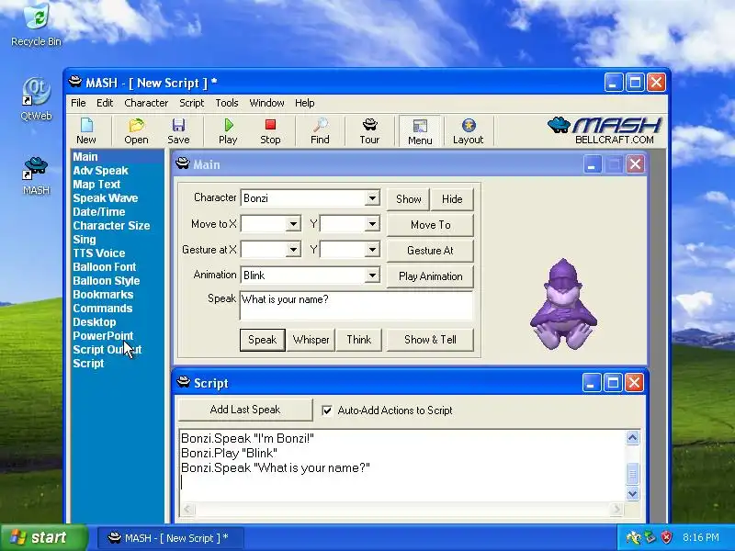Select Balloon Style in the sidebar
The width and height of the screenshot is (735, 551).
click(x=107, y=281)
